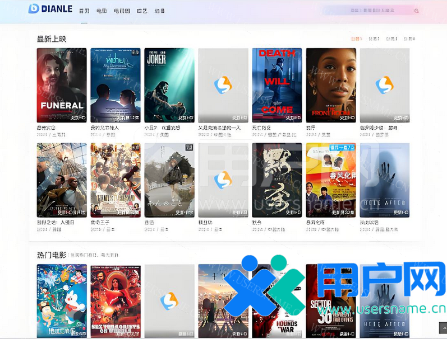Click the DIANLE logo in header
Viewport: 447px width, 339px height.
(x=50, y=9)
